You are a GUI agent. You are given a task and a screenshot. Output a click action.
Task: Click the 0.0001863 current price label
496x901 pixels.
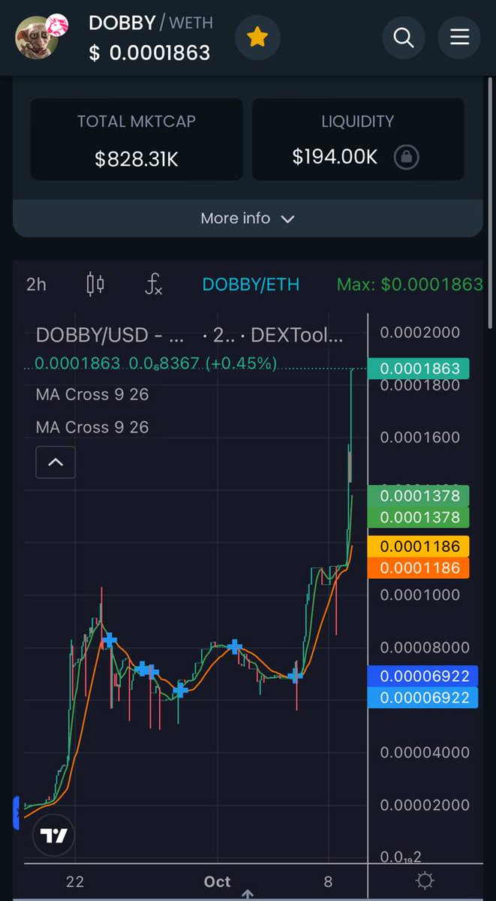click(419, 369)
